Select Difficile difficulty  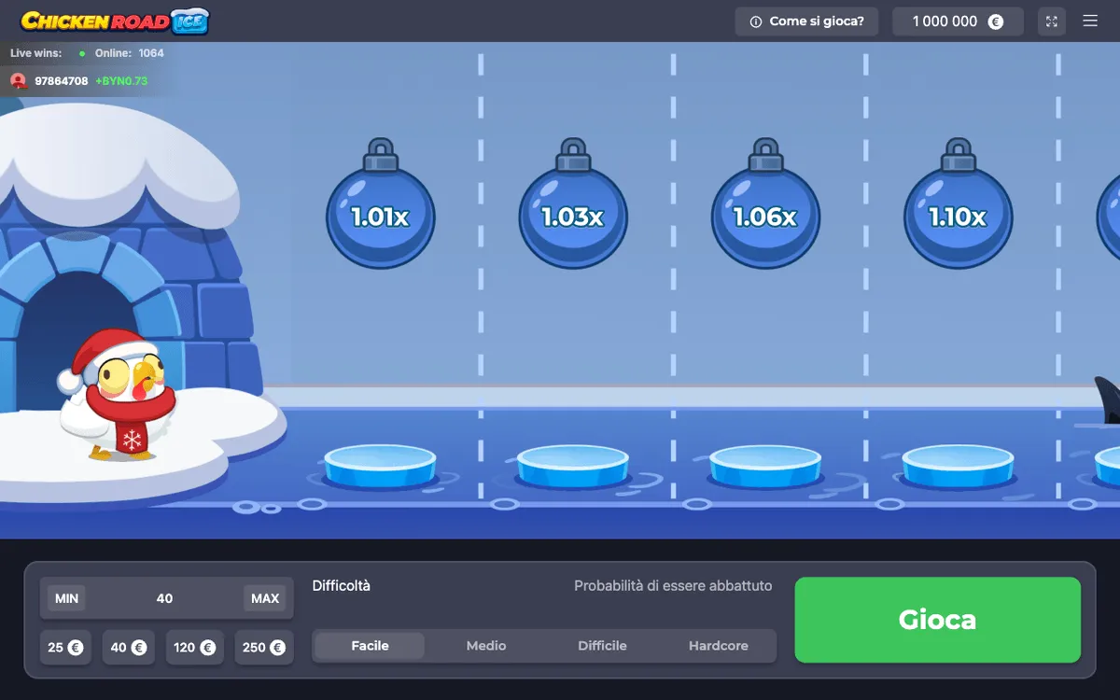[x=602, y=646]
